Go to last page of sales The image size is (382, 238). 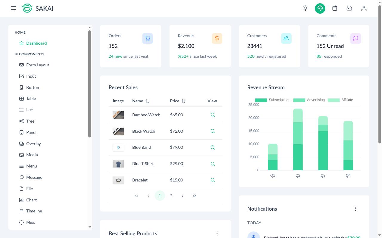(194, 196)
